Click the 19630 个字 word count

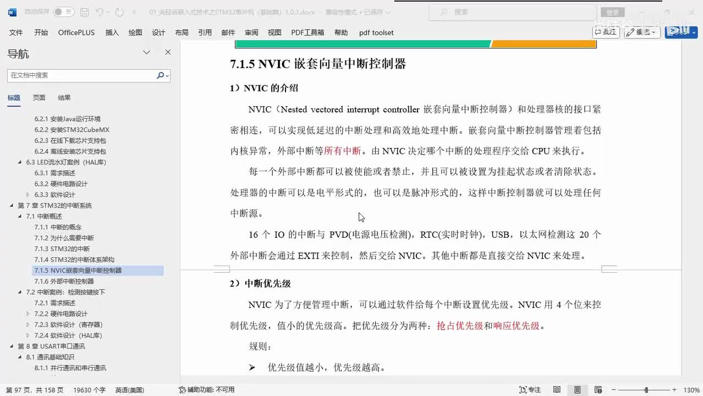[89, 390]
